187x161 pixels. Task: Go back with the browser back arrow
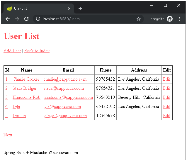[8, 19]
